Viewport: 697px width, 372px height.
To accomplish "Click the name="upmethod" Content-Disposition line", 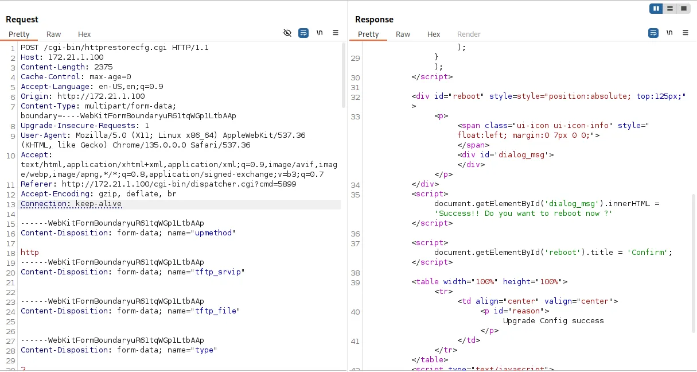I will (129, 233).
